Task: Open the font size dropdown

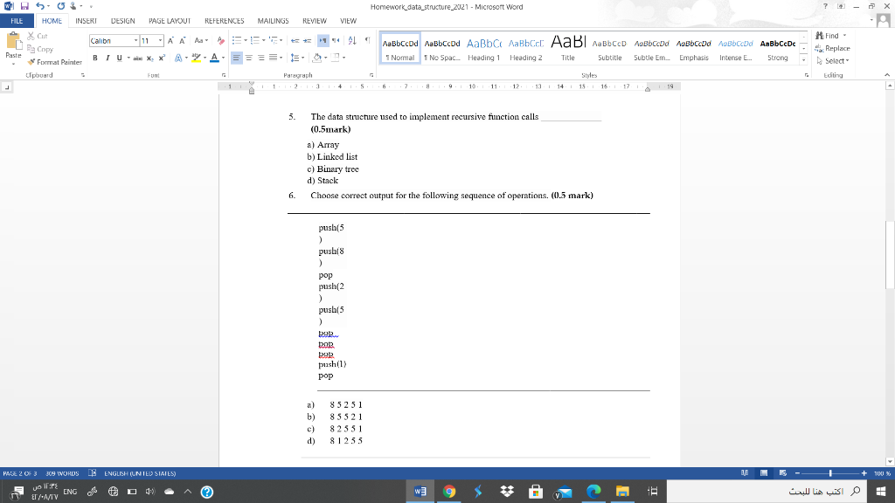Action: click(x=160, y=40)
